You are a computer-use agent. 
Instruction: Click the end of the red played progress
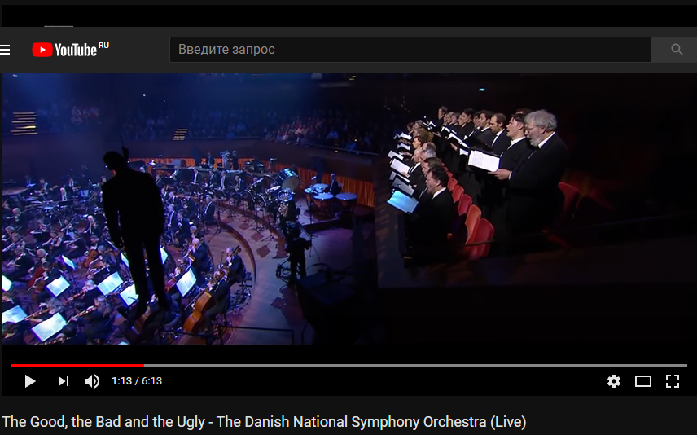(143, 365)
